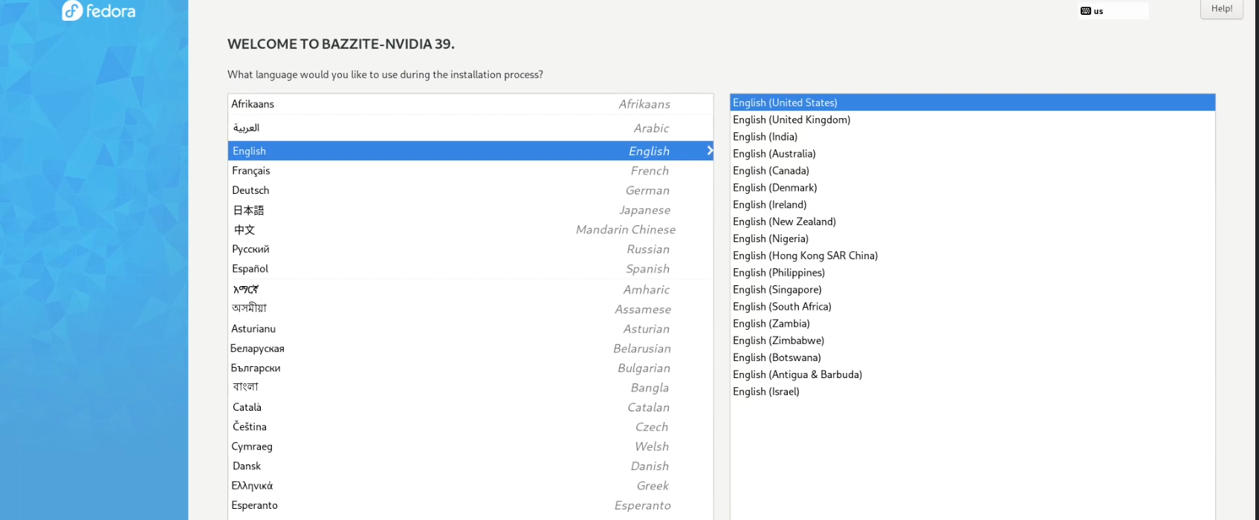Choose Esperanto from the language list
The image size is (1259, 520).
470,505
